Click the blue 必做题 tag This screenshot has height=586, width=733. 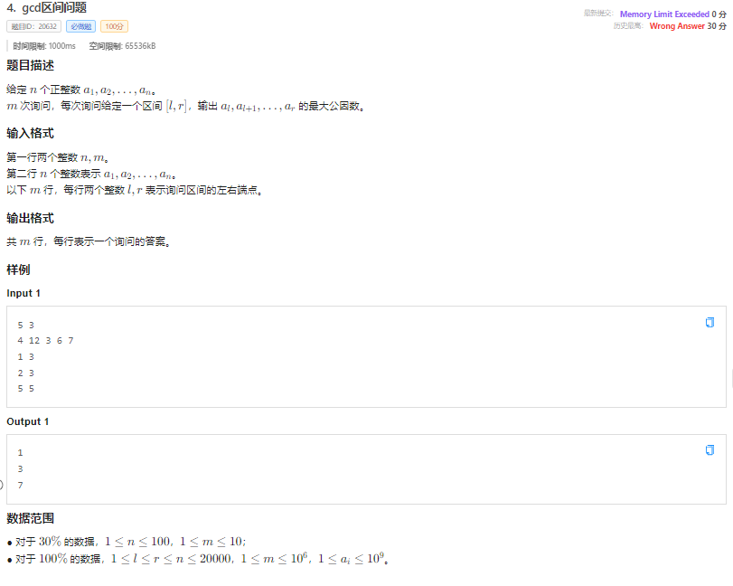click(80, 26)
